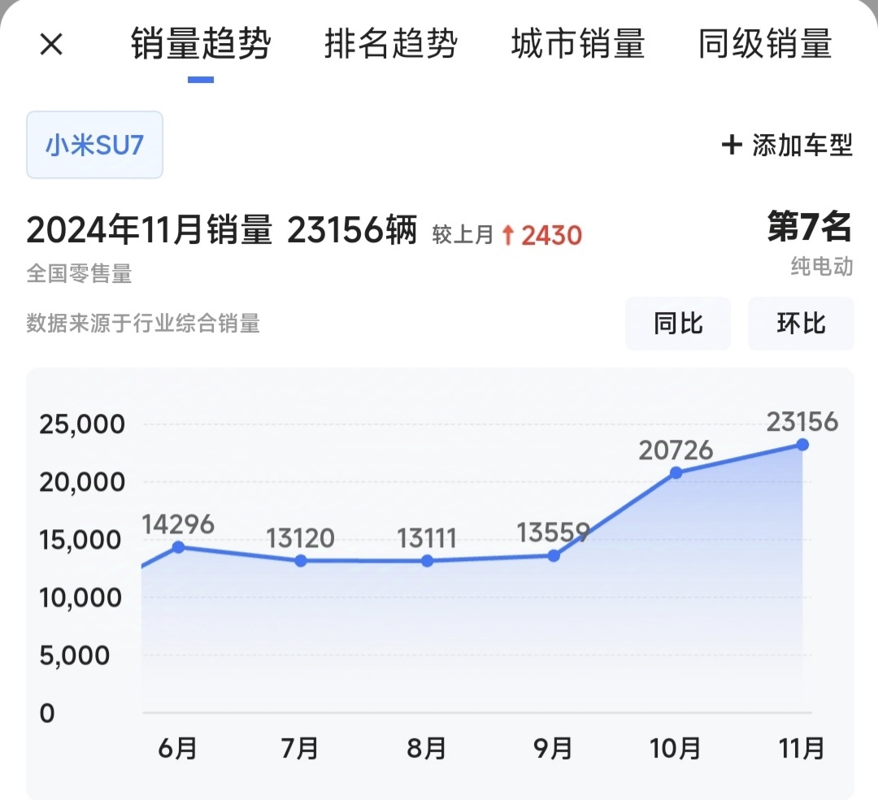This screenshot has width=878, height=800.
Task: Click the 较上月 comparison label
Action: coord(463,235)
